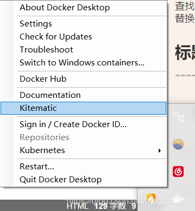Click the 查找 text in editor
Viewport: 195px width, 211px height.
click(185, 6)
